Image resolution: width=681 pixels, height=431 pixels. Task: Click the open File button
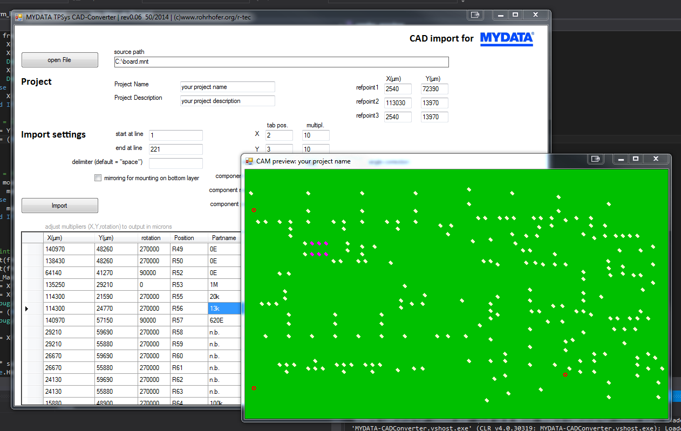(x=60, y=60)
